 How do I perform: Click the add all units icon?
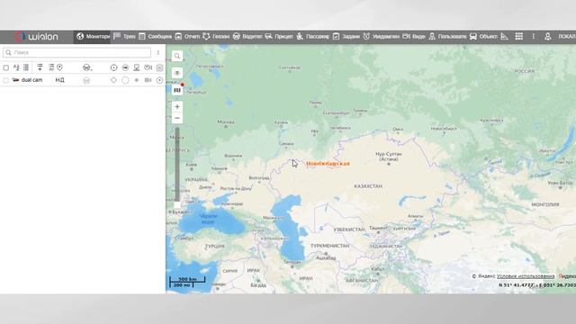[x=51, y=67]
